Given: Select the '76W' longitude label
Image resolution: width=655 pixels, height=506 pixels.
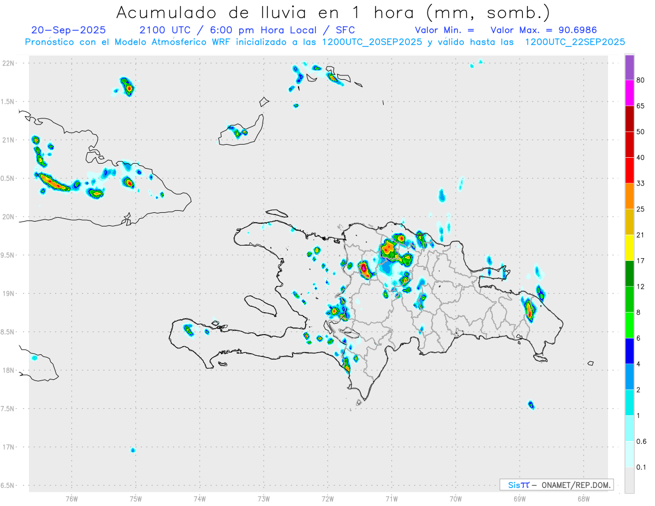Looking at the screenshot, I should coord(72,498).
